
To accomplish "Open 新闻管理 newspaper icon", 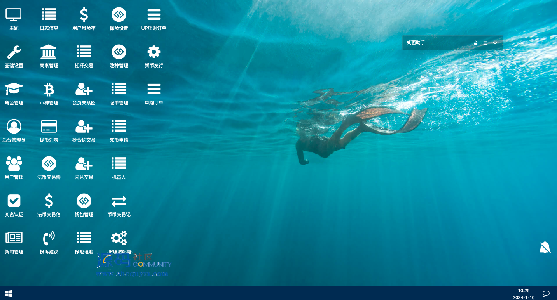I will point(14,238).
